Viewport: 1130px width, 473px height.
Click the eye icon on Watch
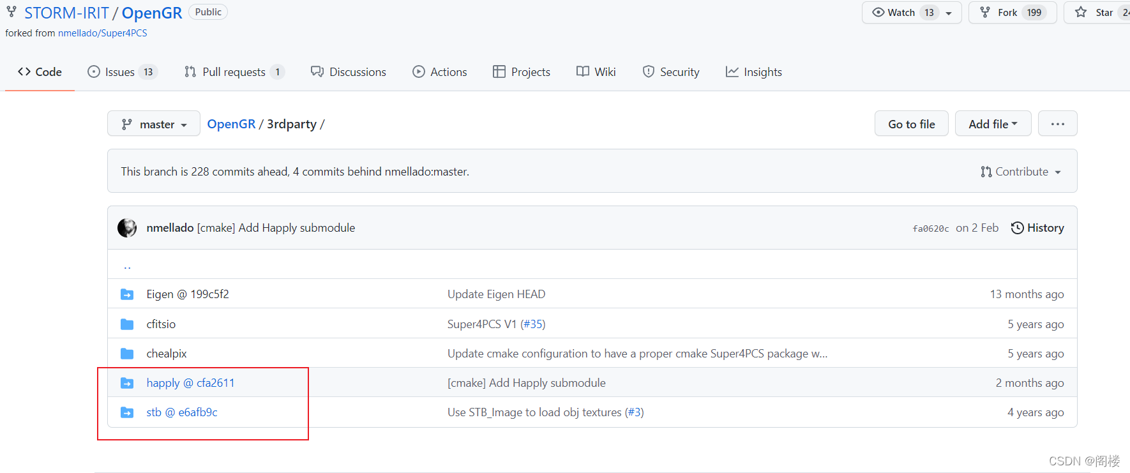pyautogui.click(x=878, y=12)
